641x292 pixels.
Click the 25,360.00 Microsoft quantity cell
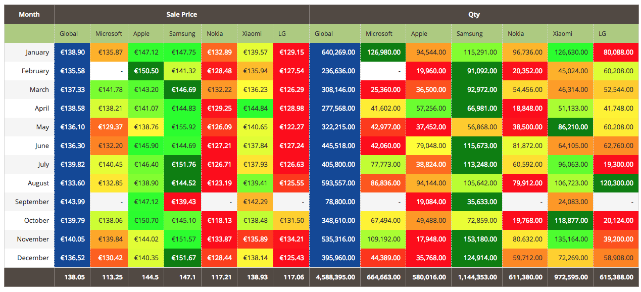click(383, 90)
